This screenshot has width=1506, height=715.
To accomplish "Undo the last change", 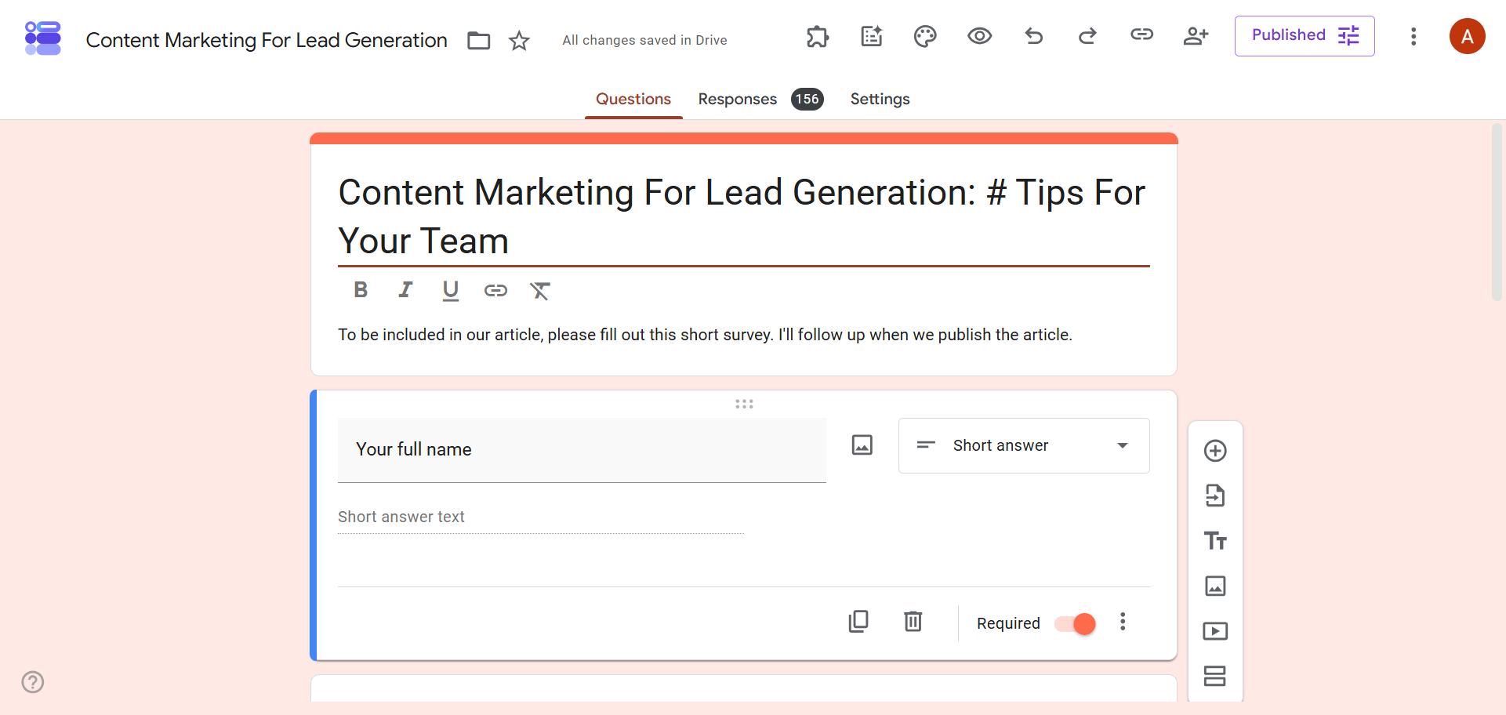I will [1034, 36].
